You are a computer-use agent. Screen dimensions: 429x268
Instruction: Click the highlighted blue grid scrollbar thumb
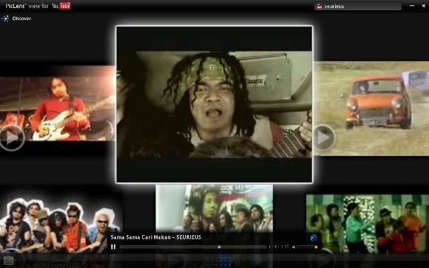[226, 261]
